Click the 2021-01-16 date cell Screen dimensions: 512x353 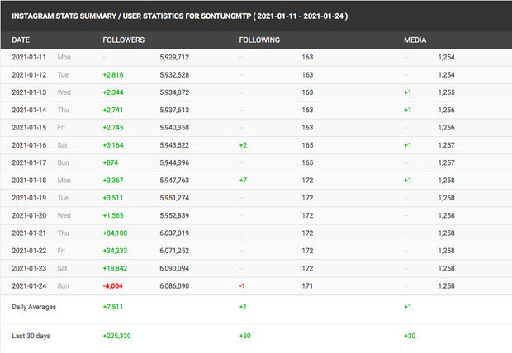[x=31, y=145]
